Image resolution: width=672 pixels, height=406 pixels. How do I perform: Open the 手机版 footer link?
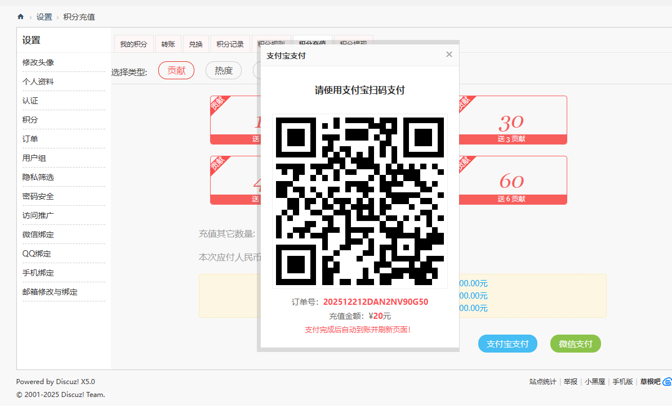click(x=622, y=381)
